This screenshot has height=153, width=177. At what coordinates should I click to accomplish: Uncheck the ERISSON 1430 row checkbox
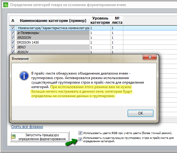[13, 42]
